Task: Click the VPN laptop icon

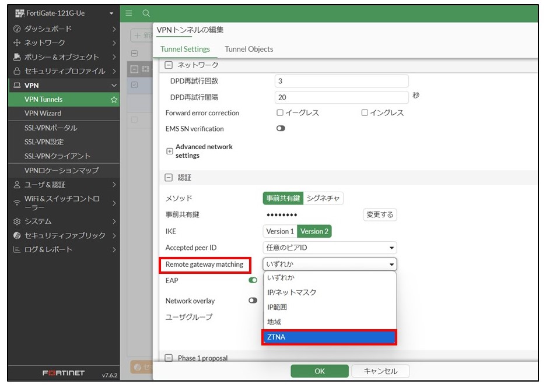Action: click(17, 85)
